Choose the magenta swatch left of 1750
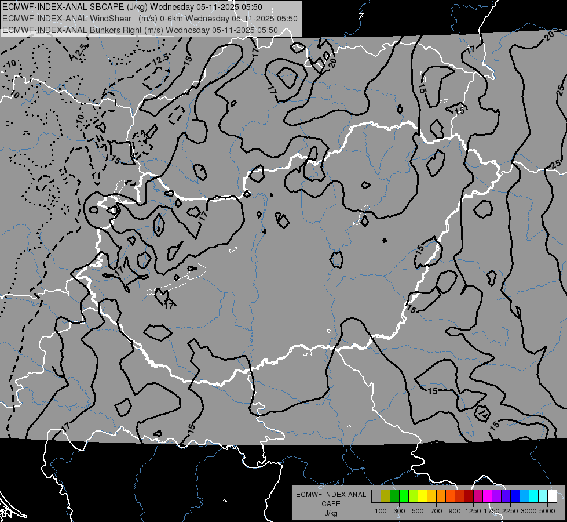The image size is (567, 522). [x=487, y=496]
